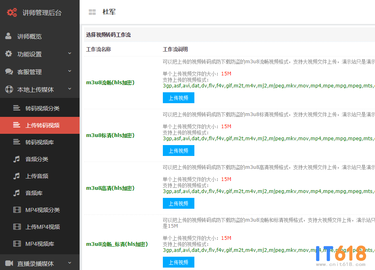Select workflow name m3u8标清(hls加密)
This screenshot has width=375, height=270.
(x=110, y=135)
